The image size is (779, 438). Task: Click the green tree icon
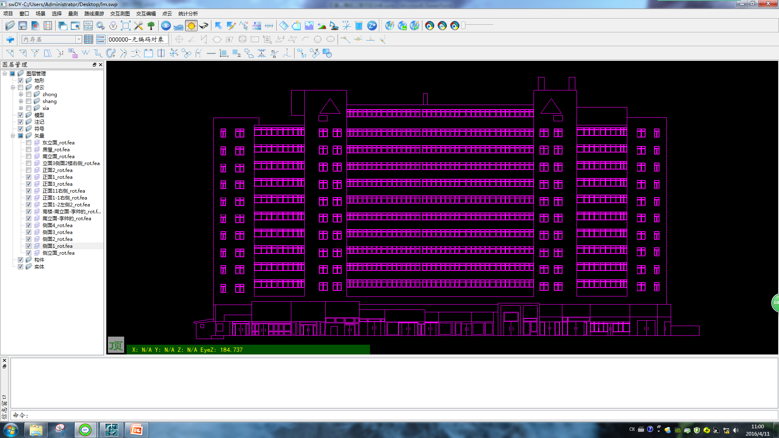coord(151,26)
